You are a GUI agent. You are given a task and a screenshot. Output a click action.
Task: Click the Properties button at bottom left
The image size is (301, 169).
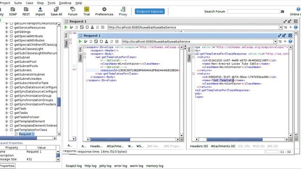(8, 166)
